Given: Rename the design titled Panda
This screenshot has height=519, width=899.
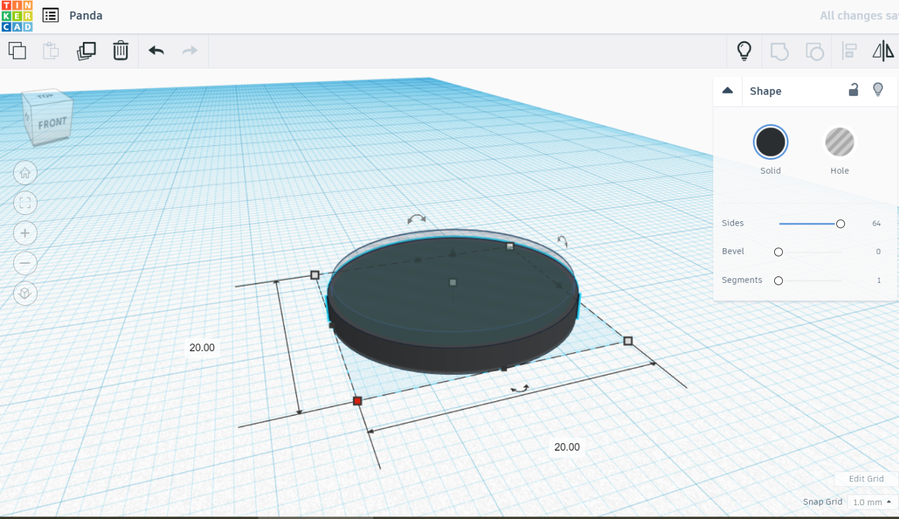Looking at the screenshot, I should 86,16.
